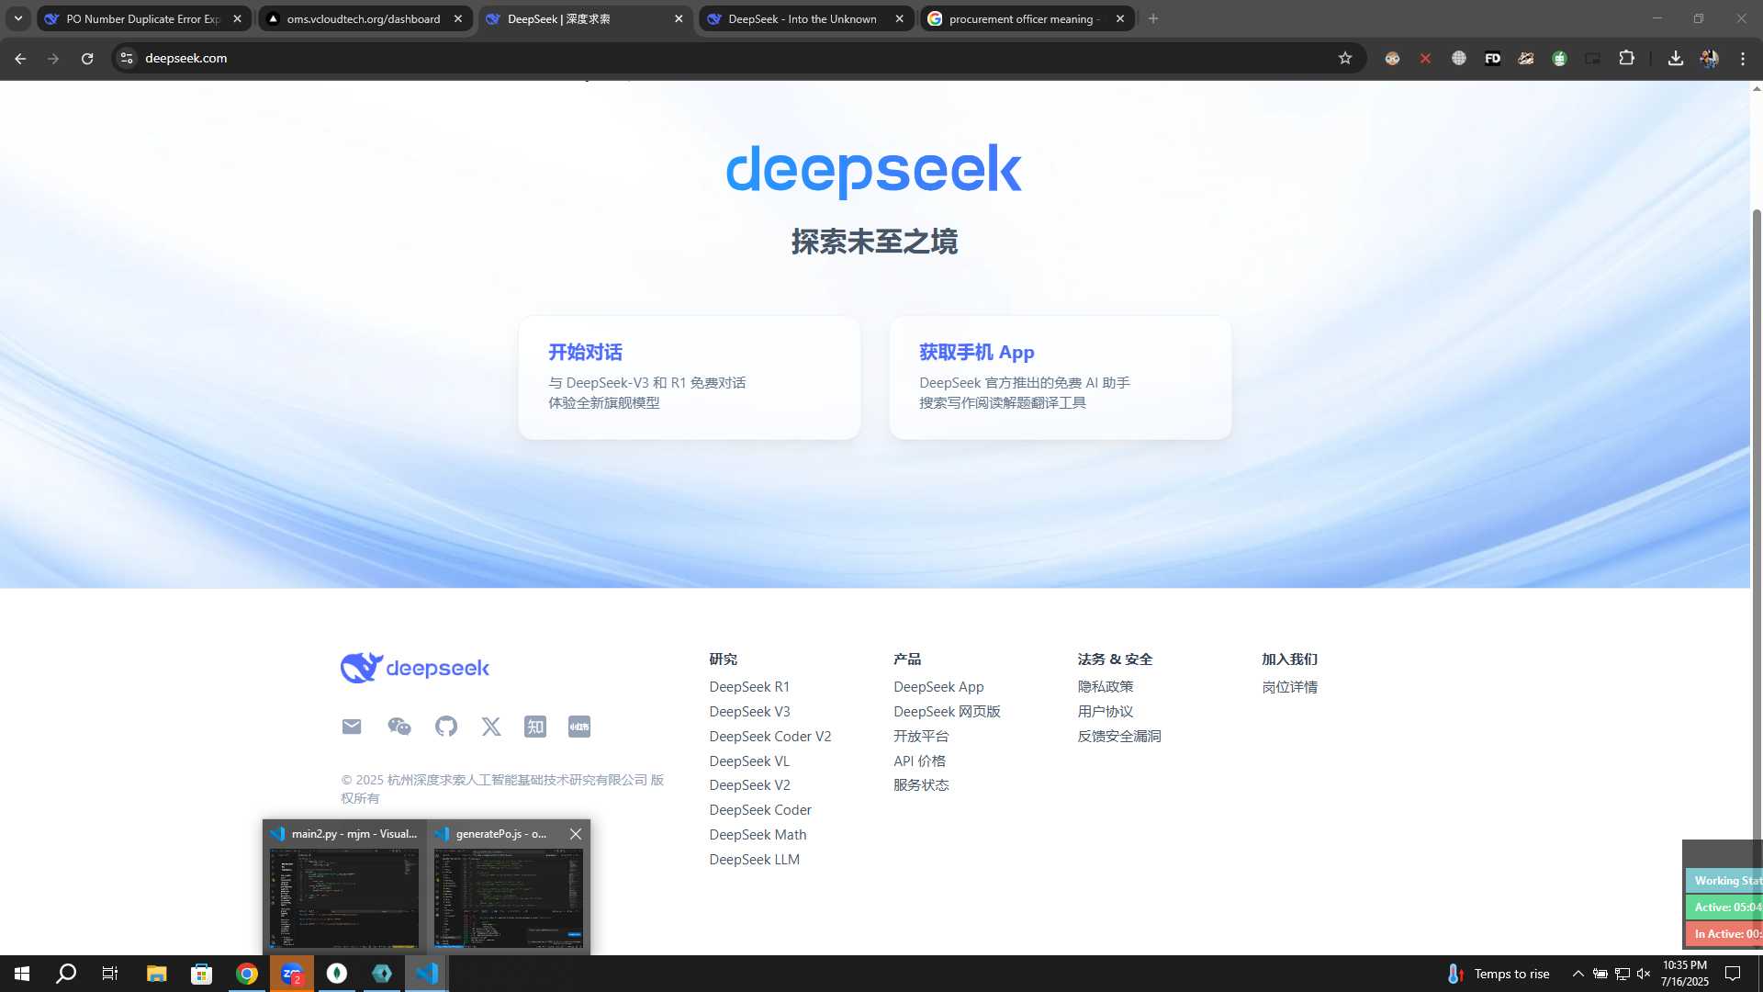Open 用户协议 link
1763x992 pixels.
(1106, 712)
